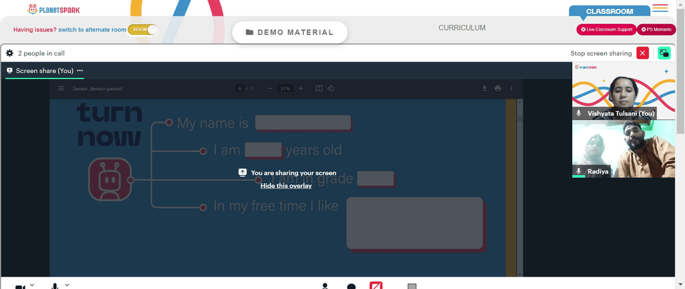The width and height of the screenshot is (685, 289).
Task: Click the Senior_demo+parent file title
Action: [97, 89]
